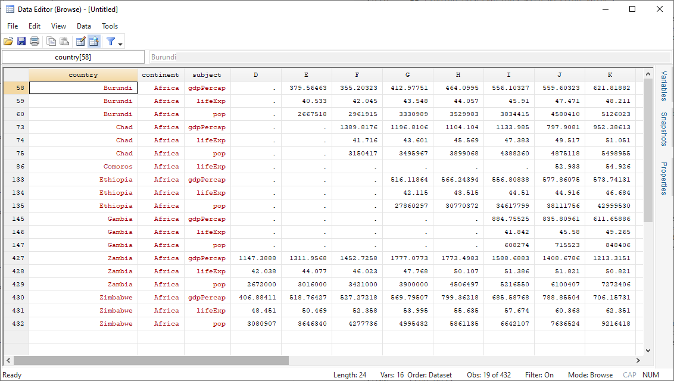Open the Data menu

[84, 26]
